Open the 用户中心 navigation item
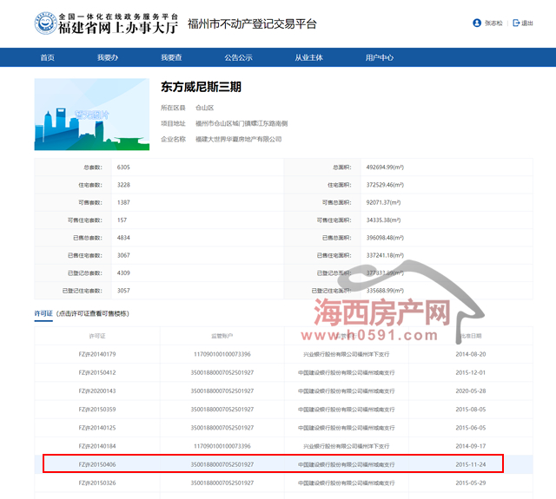556x499 pixels. 380,57
